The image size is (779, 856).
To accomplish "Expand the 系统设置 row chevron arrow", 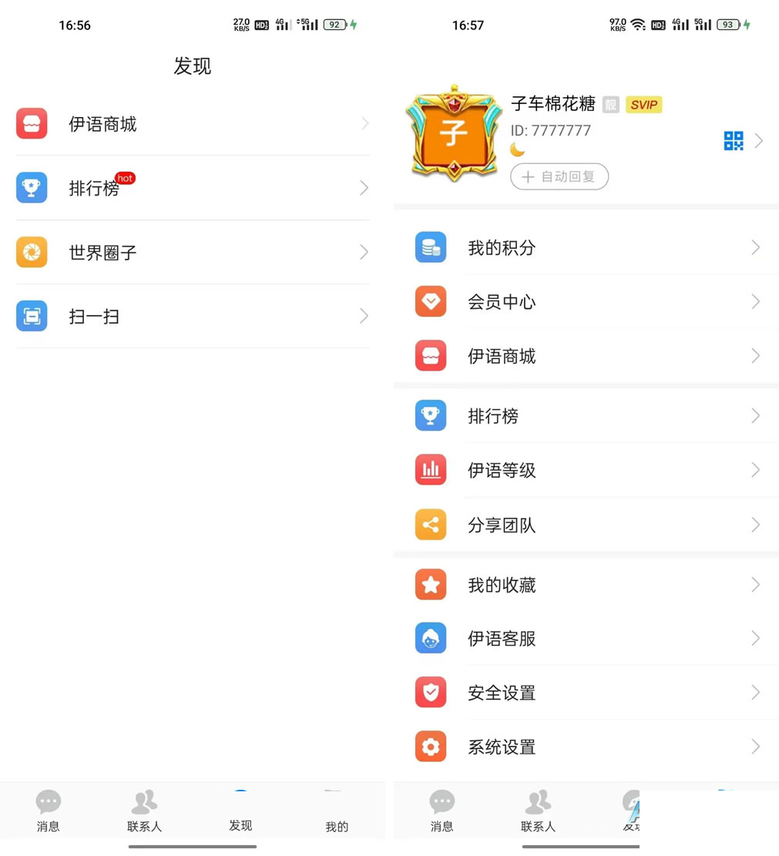I will click(x=755, y=747).
